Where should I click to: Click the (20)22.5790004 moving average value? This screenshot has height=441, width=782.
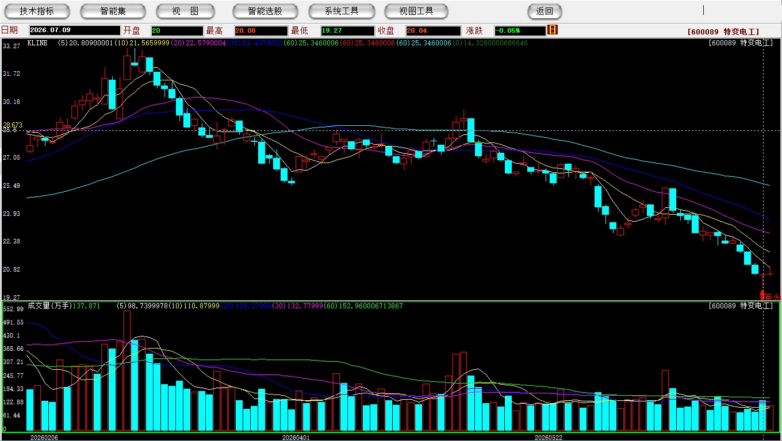tap(197, 43)
